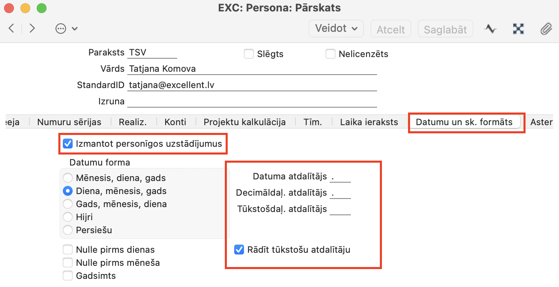Toggle Rādīt tūkstošu atdalītāju checkbox
Viewport: 559px width, 287px height.
(239, 249)
